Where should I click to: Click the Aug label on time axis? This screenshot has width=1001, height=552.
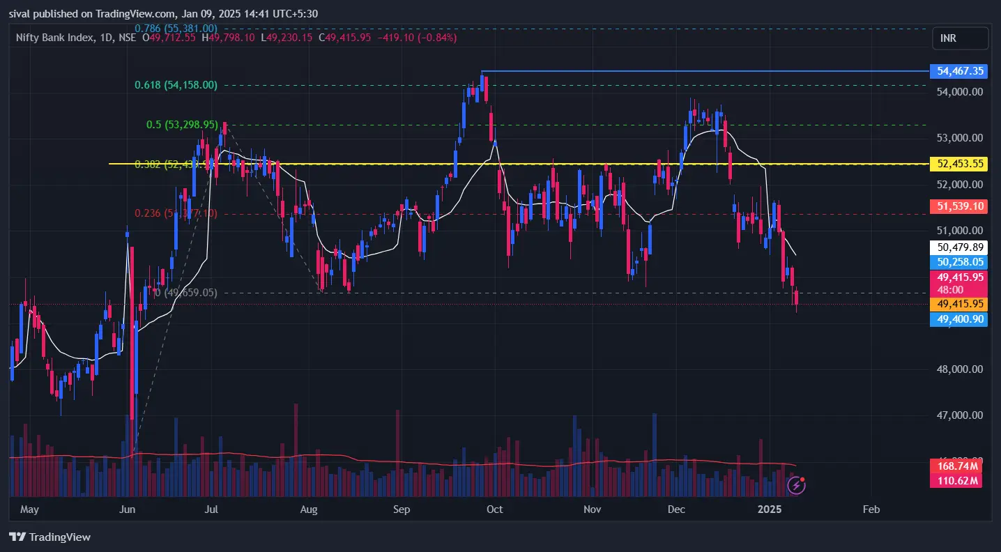click(x=309, y=509)
